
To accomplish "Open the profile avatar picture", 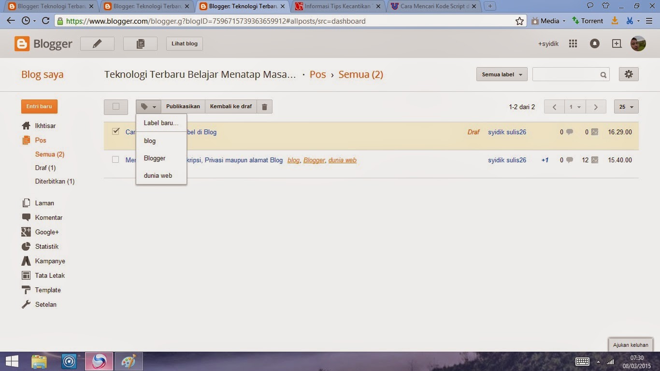I will tap(638, 43).
